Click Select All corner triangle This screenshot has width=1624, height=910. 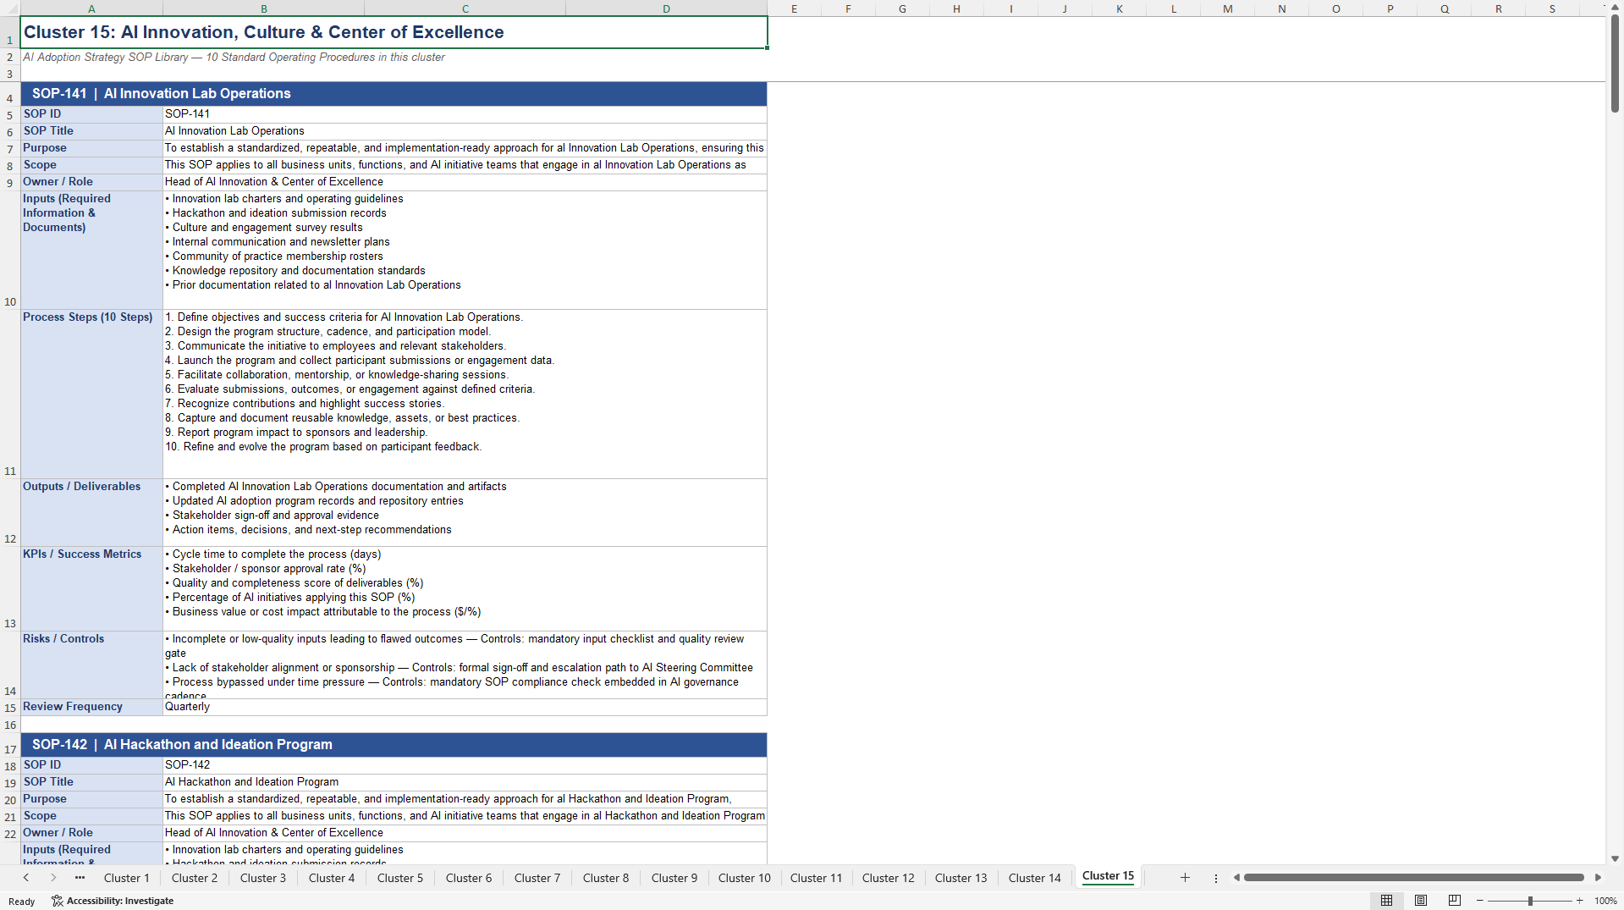coord(10,8)
